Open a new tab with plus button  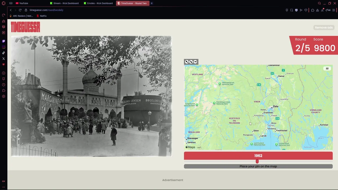[x=152, y=3]
